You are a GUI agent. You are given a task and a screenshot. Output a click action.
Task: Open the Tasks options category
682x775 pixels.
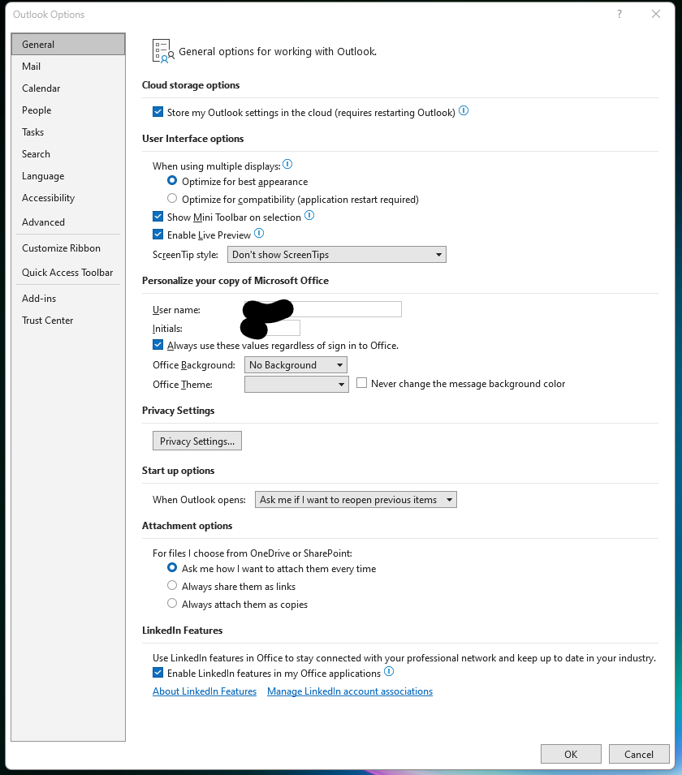click(68, 132)
